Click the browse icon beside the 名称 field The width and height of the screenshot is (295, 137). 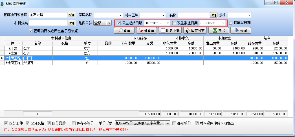(x=213, y=15)
